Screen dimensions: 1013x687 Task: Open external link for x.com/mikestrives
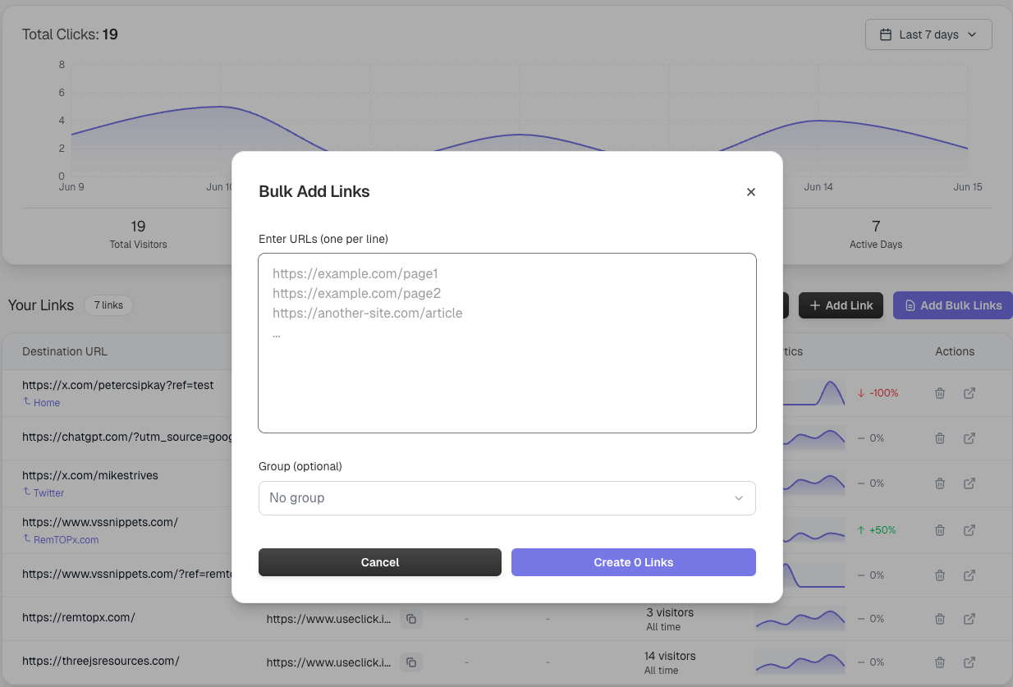[x=969, y=483]
